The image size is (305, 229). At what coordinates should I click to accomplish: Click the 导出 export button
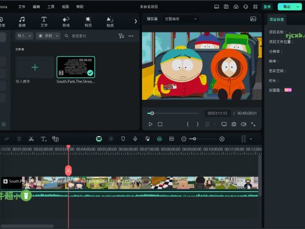coord(286,7)
